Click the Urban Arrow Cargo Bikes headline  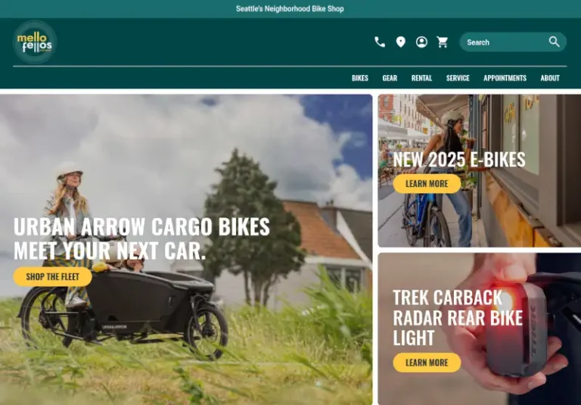pyautogui.click(x=141, y=239)
